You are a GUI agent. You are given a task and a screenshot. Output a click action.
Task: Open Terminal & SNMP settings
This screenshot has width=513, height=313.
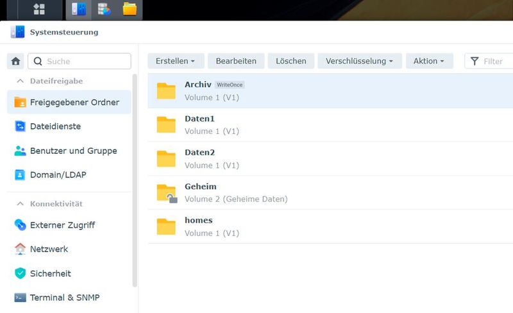pyautogui.click(x=69, y=297)
